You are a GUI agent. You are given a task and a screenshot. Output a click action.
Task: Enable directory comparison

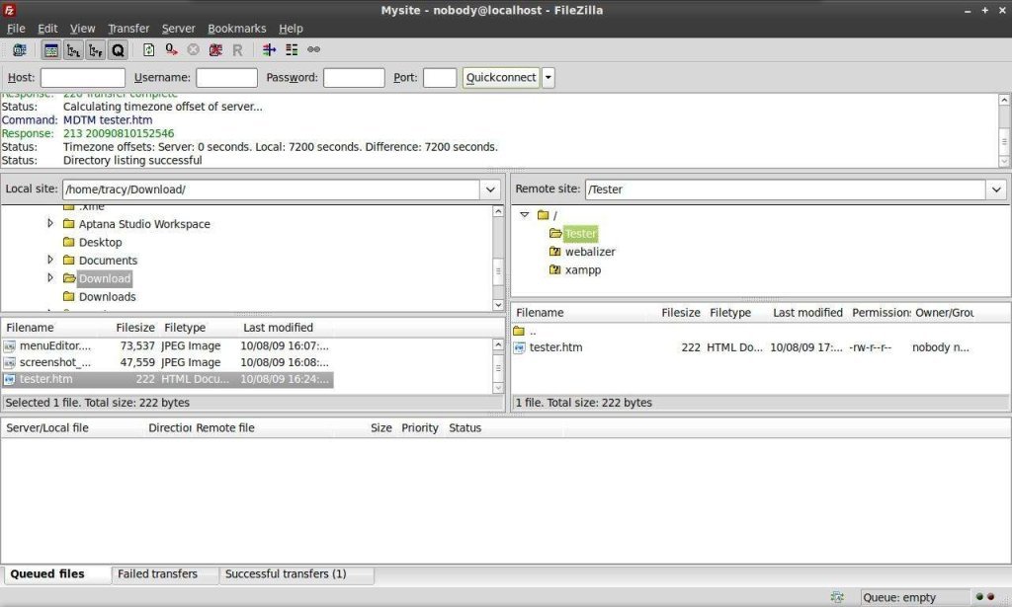[290, 49]
